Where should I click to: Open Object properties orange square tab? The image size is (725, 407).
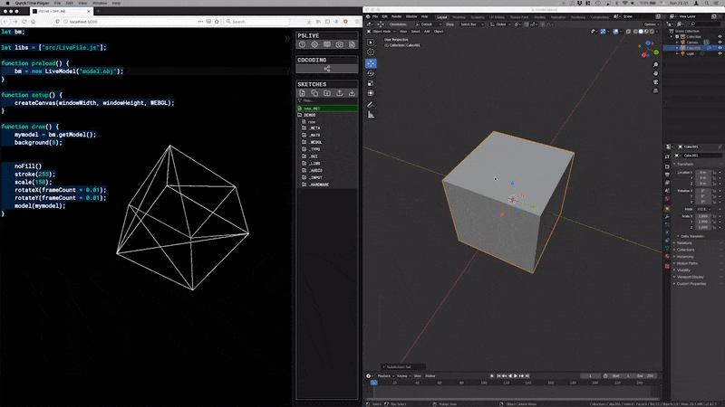pyautogui.click(x=667, y=209)
